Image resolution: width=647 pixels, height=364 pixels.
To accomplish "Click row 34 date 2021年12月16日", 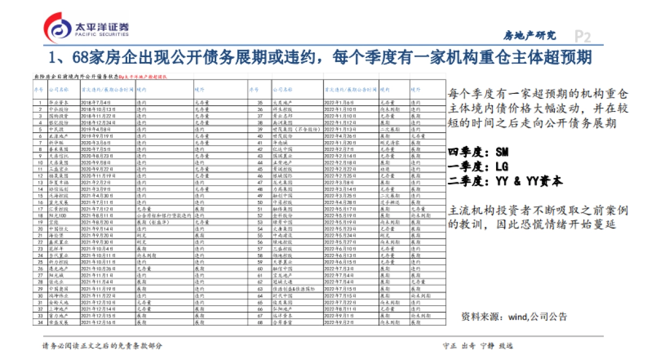I will coord(98,322).
